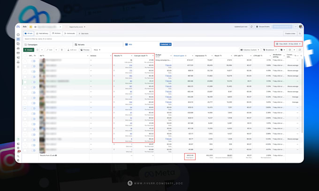319x191 pixels.
Task: Open the arrow menu beside Edit
Action: point(56,50)
